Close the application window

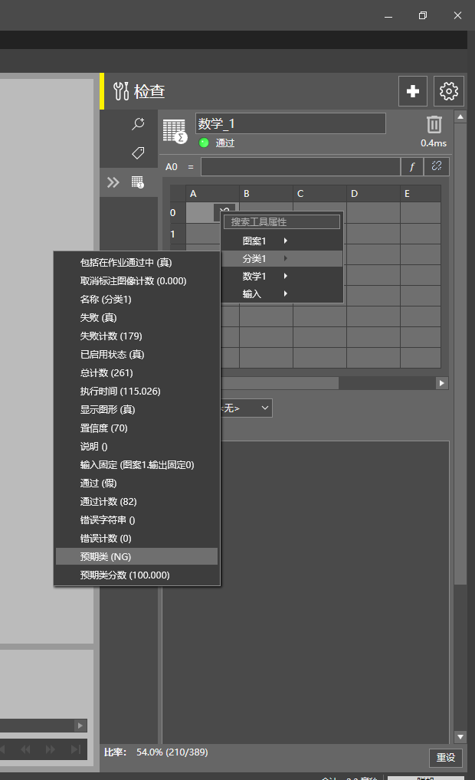coord(457,15)
